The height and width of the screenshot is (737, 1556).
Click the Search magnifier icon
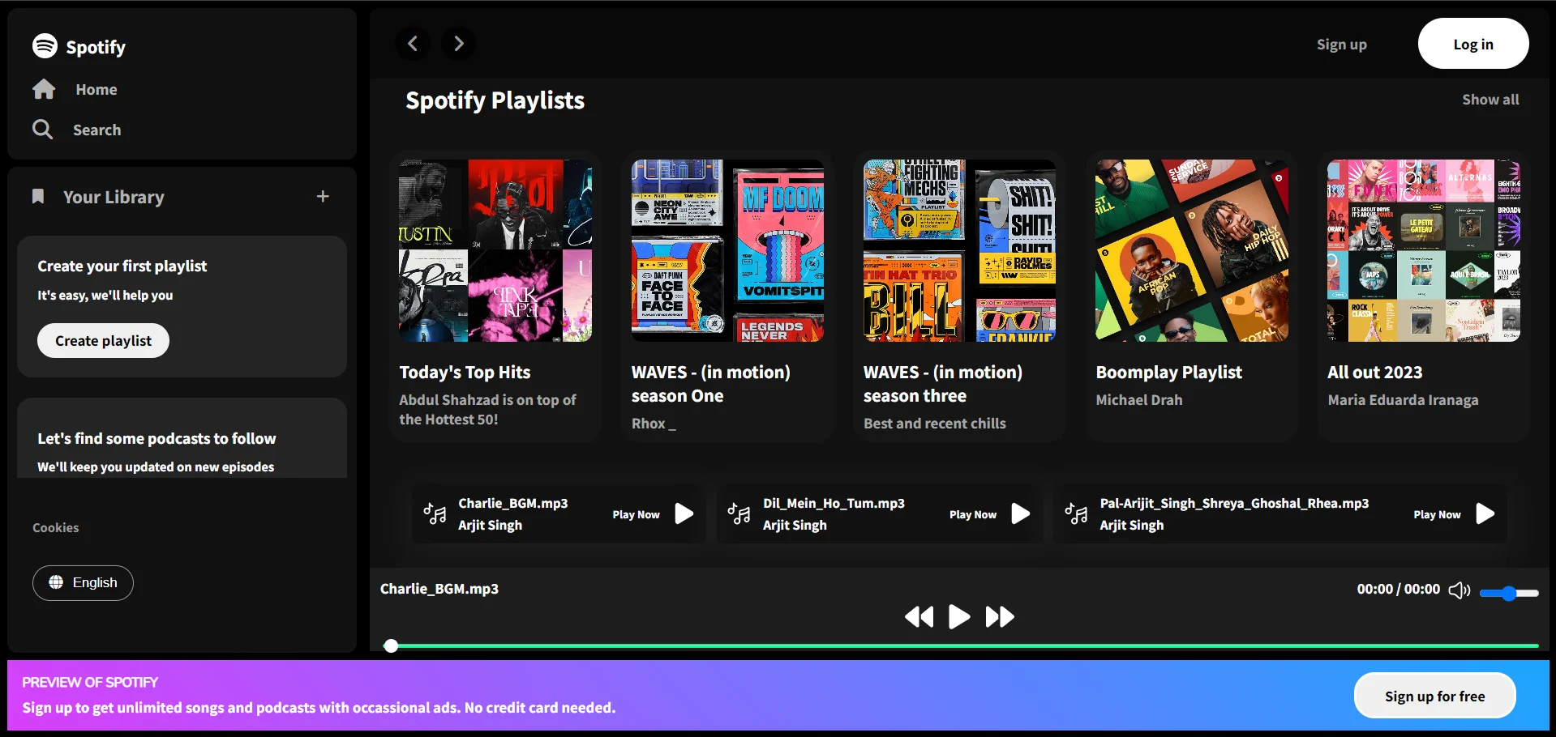(x=42, y=130)
